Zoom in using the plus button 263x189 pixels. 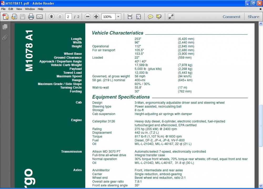pyautogui.click(x=96, y=17)
